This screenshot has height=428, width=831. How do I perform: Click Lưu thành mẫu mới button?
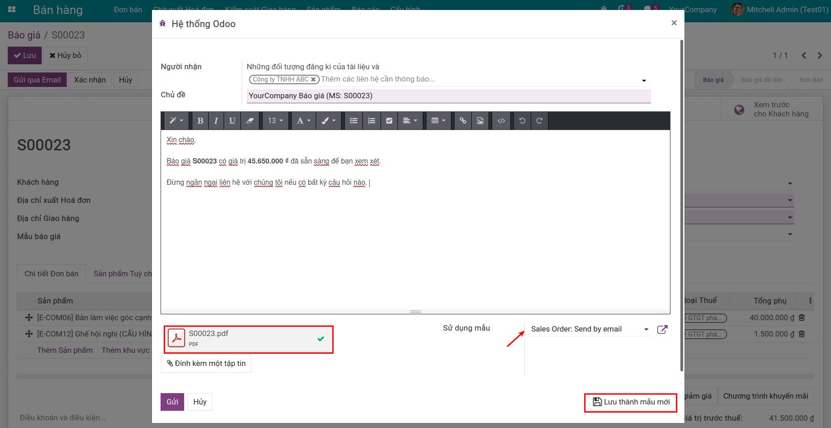pos(631,402)
